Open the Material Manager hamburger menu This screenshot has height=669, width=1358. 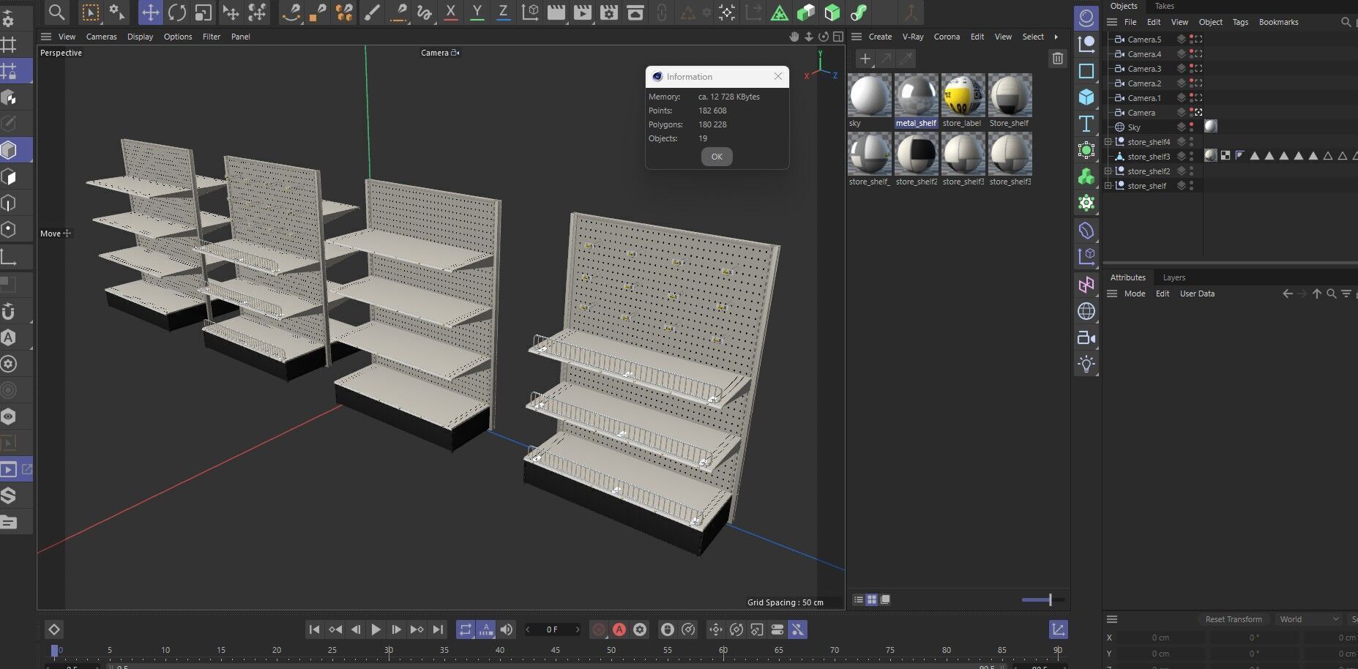(x=856, y=37)
